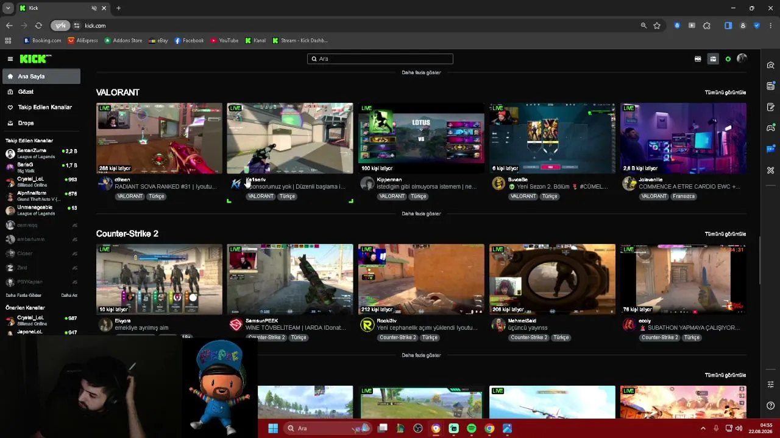Open BarisG channel in the followed list
780x438 pixels.
pos(41,167)
